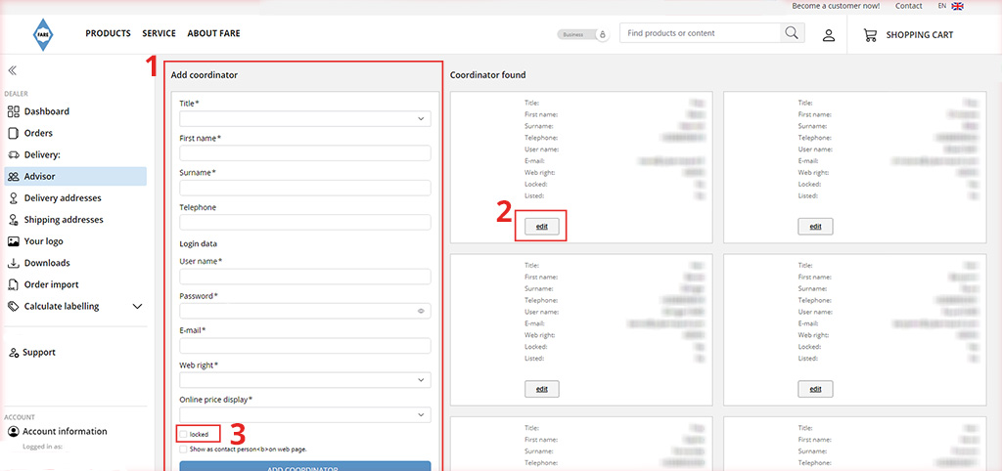Click the E-mail input field
Screen dimensions: 1002x471
(x=305, y=346)
